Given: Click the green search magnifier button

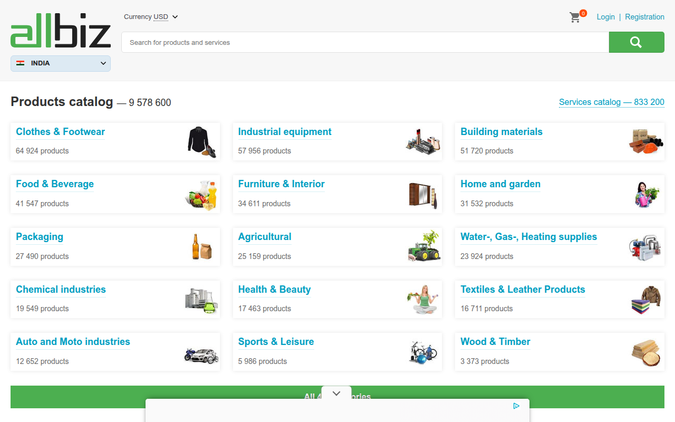Looking at the screenshot, I should click(x=637, y=42).
